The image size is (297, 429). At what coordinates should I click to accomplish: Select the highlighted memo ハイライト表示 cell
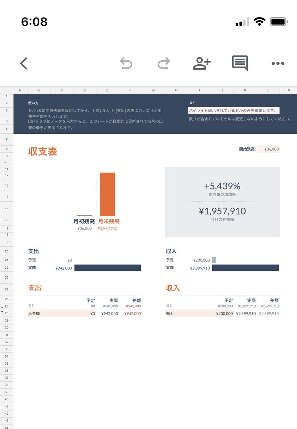(x=234, y=110)
